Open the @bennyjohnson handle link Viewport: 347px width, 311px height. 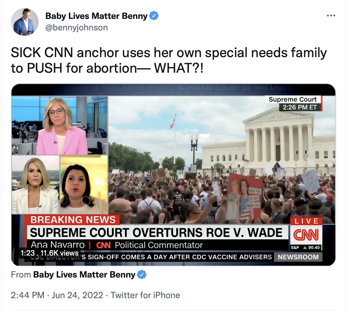click(76, 28)
